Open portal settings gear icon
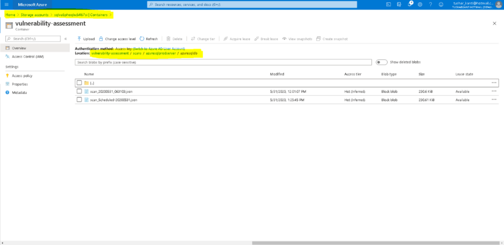Screen dimensions: 504x245 (x=420, y=4)
